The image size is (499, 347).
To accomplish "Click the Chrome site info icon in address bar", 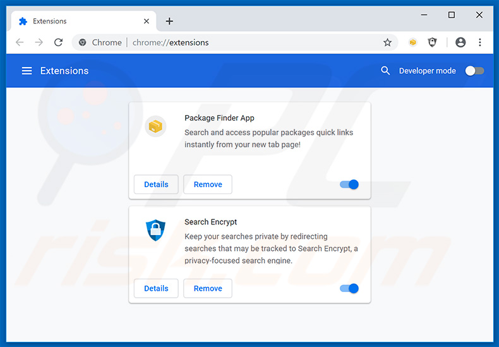I will coord(82,42).
